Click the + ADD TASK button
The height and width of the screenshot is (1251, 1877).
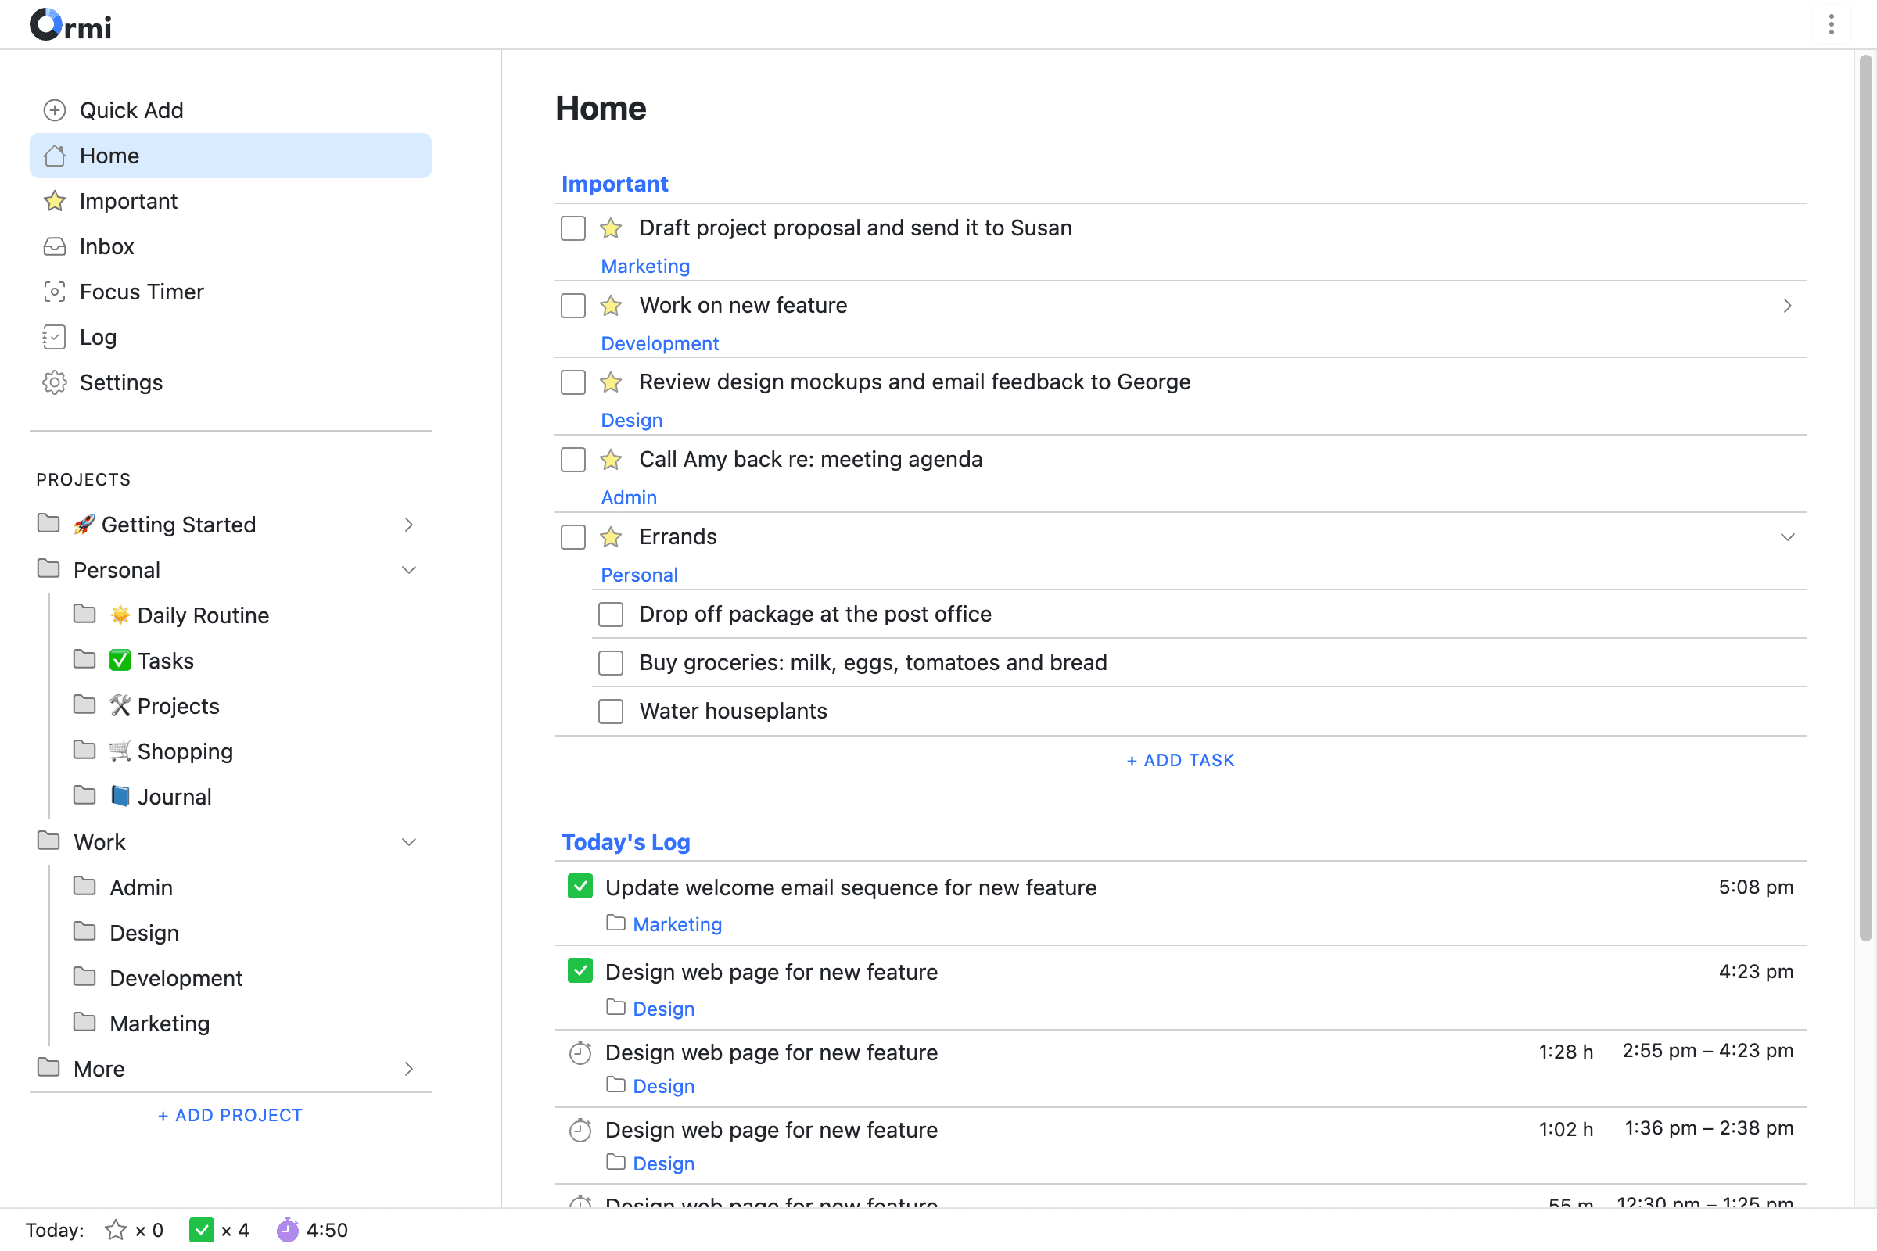point(1179,760)
